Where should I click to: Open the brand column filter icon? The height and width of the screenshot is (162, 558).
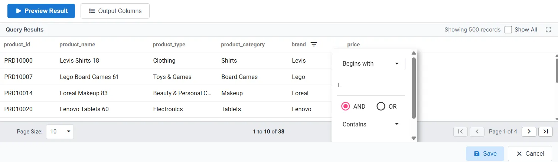(x=314, y=44)
